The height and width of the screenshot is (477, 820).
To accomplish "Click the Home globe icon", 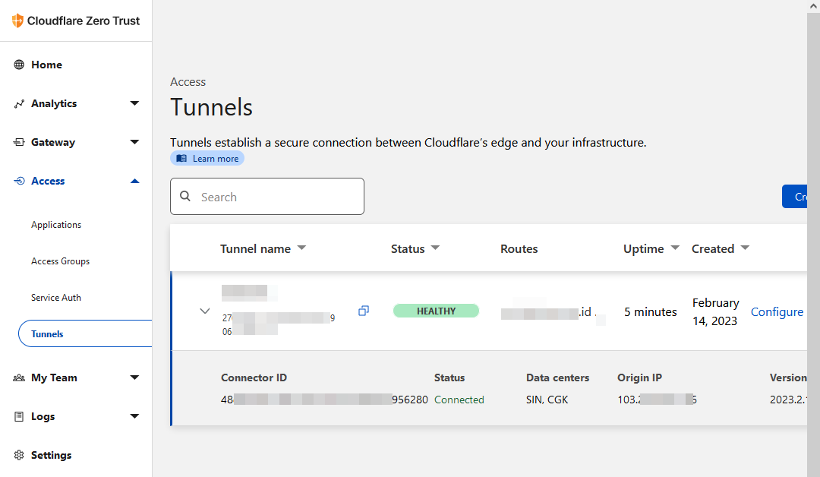I will click(19, 65).
